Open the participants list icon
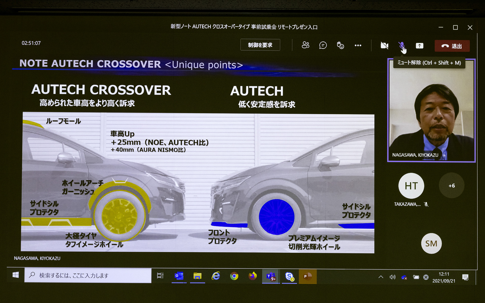This screenshot has height=303, width=485. (x=305, y=45)
